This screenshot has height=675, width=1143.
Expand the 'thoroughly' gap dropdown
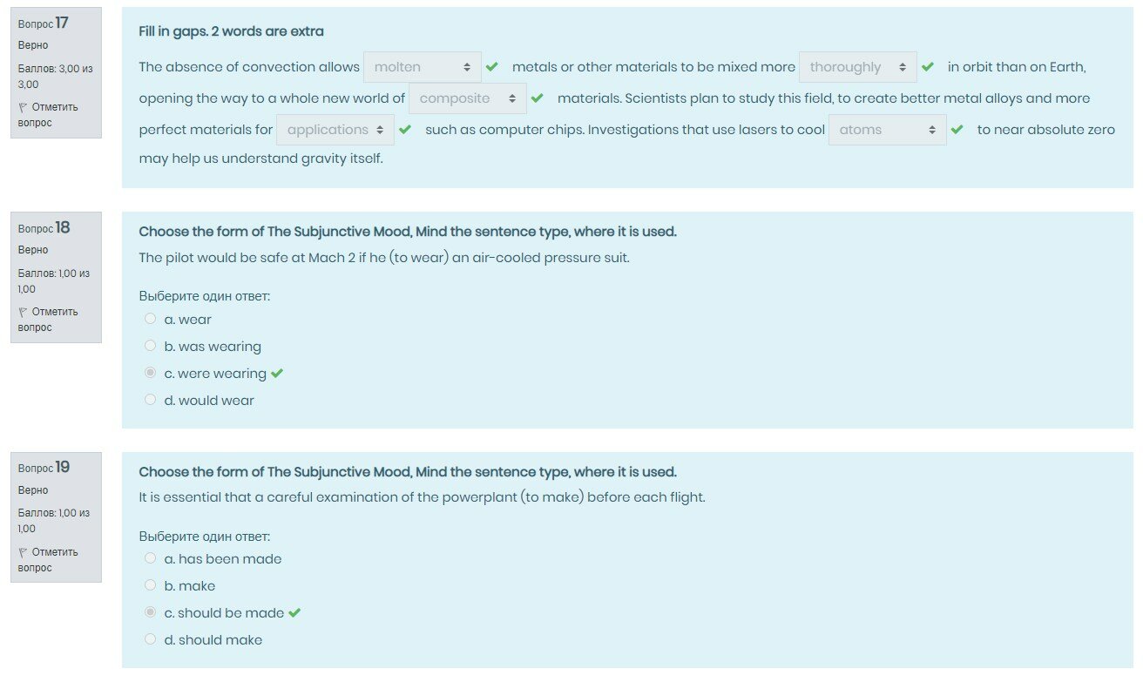pos(858,67)
